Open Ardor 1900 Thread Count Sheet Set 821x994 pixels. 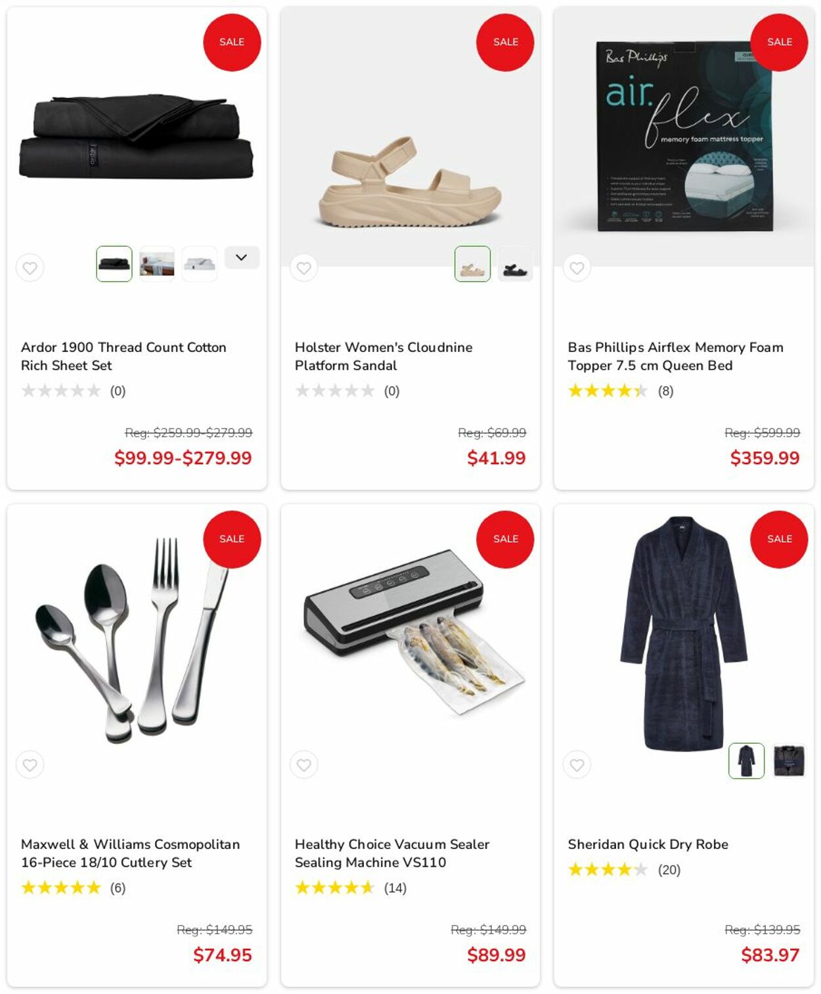pos(123,356)
